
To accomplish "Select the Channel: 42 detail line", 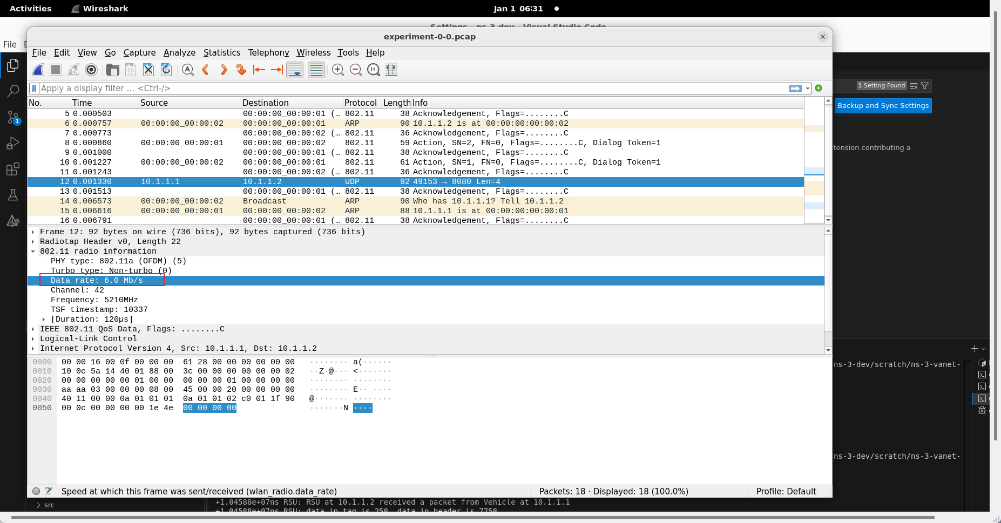I will coord(77,290).
